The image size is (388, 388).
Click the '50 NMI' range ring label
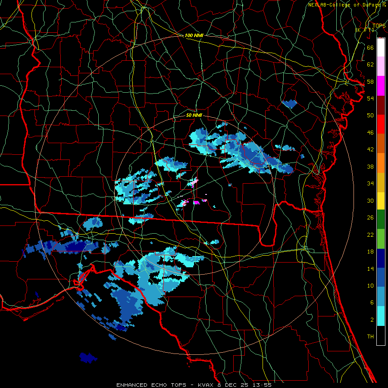tap(194, 115)
